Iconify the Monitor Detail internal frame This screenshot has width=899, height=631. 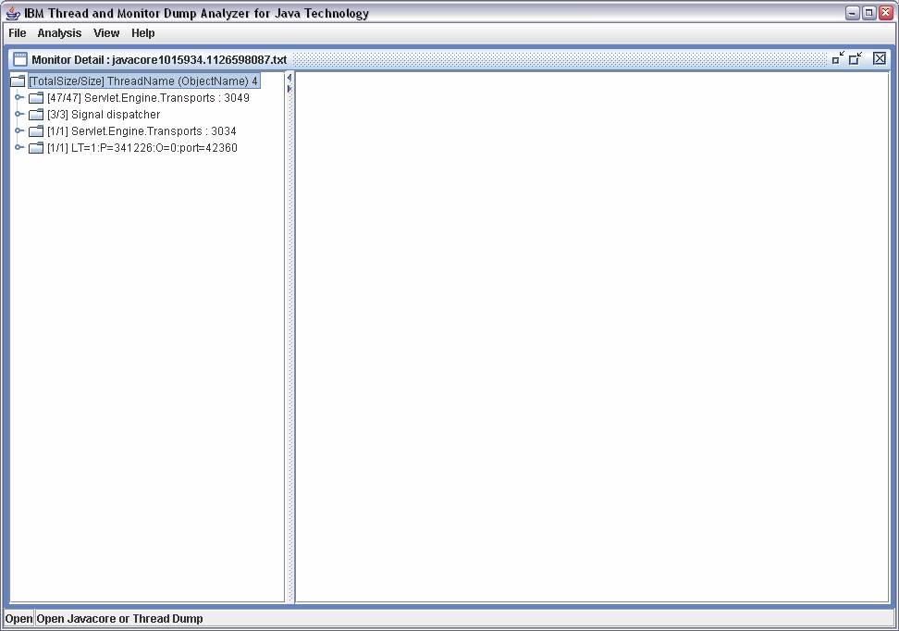click(838, 58)
